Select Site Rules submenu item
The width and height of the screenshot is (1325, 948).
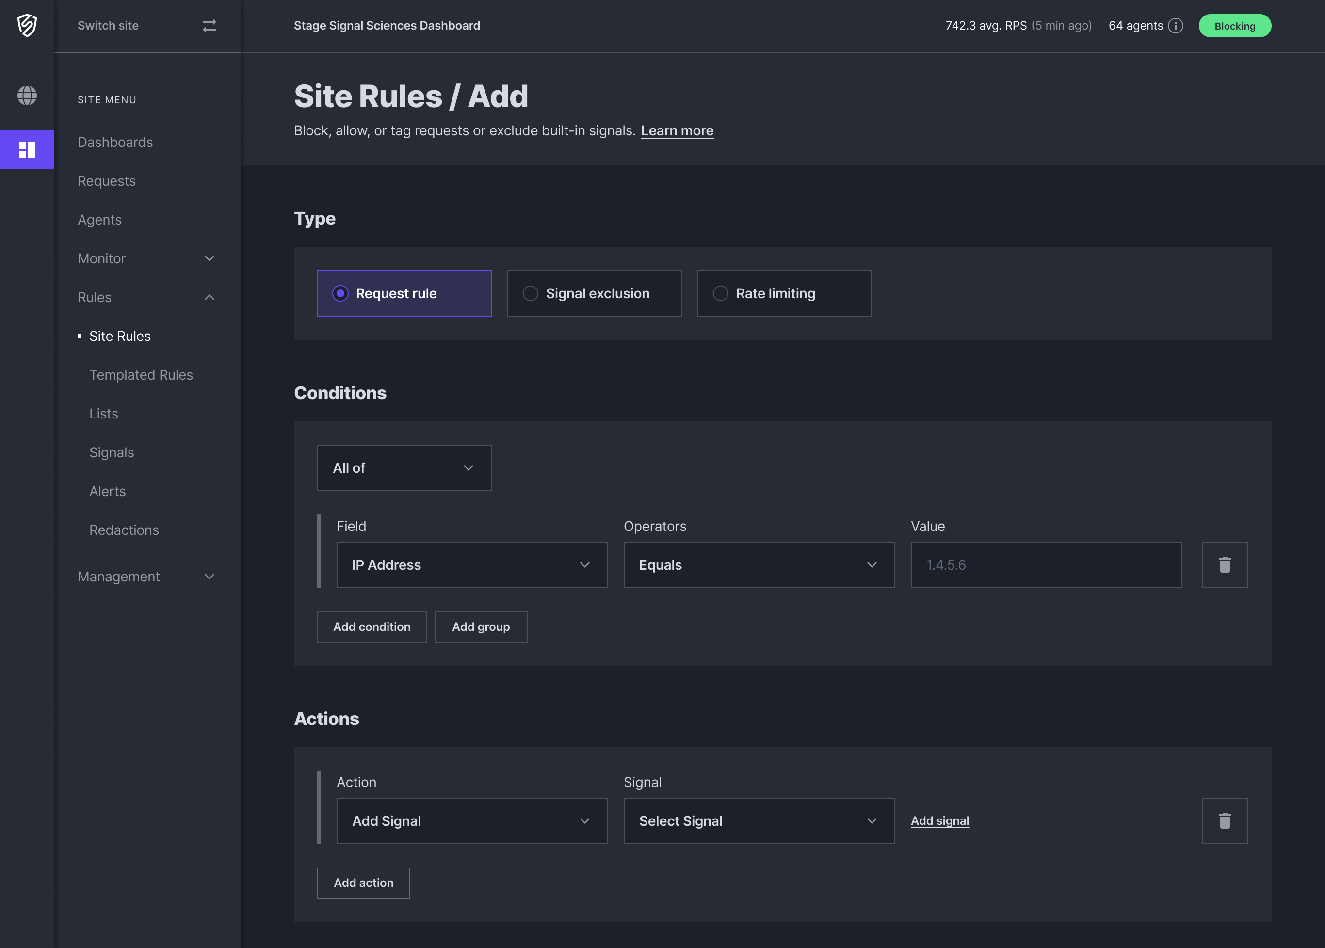point(120,336)
